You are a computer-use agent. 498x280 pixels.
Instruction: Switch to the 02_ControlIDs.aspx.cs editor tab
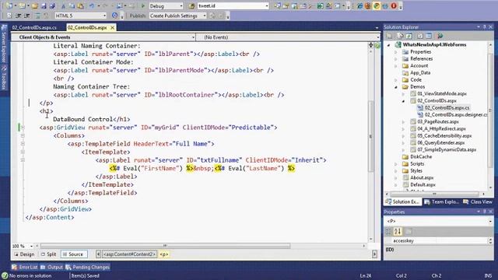tap(34, 28)
